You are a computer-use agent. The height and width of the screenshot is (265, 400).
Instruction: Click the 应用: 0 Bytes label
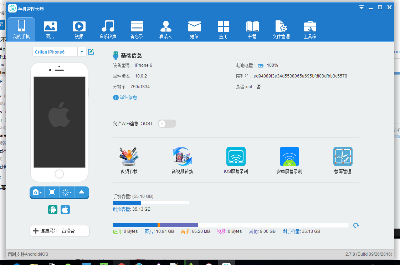[125, 231]
